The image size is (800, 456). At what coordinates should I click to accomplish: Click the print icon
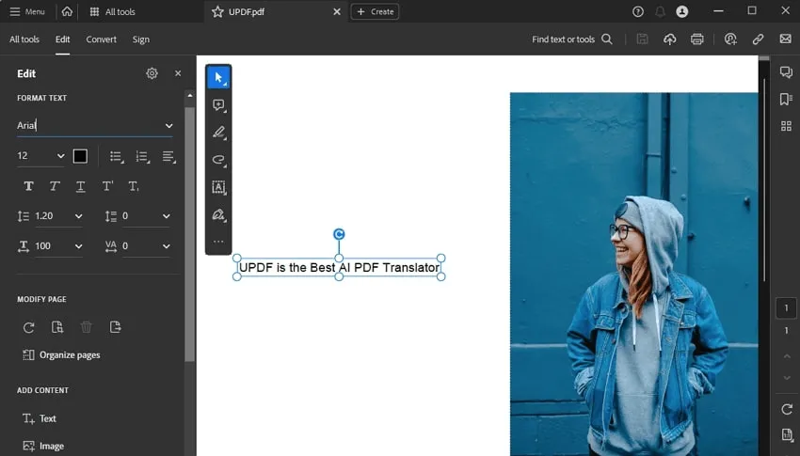click(x=696, y=39)
